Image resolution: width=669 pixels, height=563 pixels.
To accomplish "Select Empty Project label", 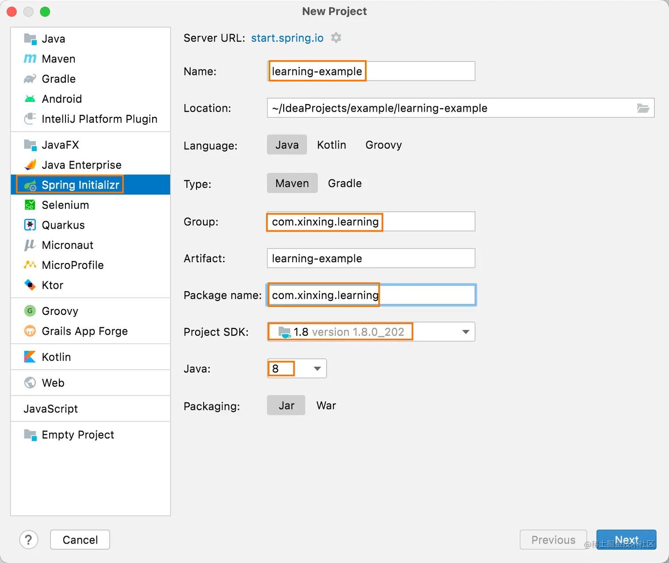I will click(x=78, y=435).
